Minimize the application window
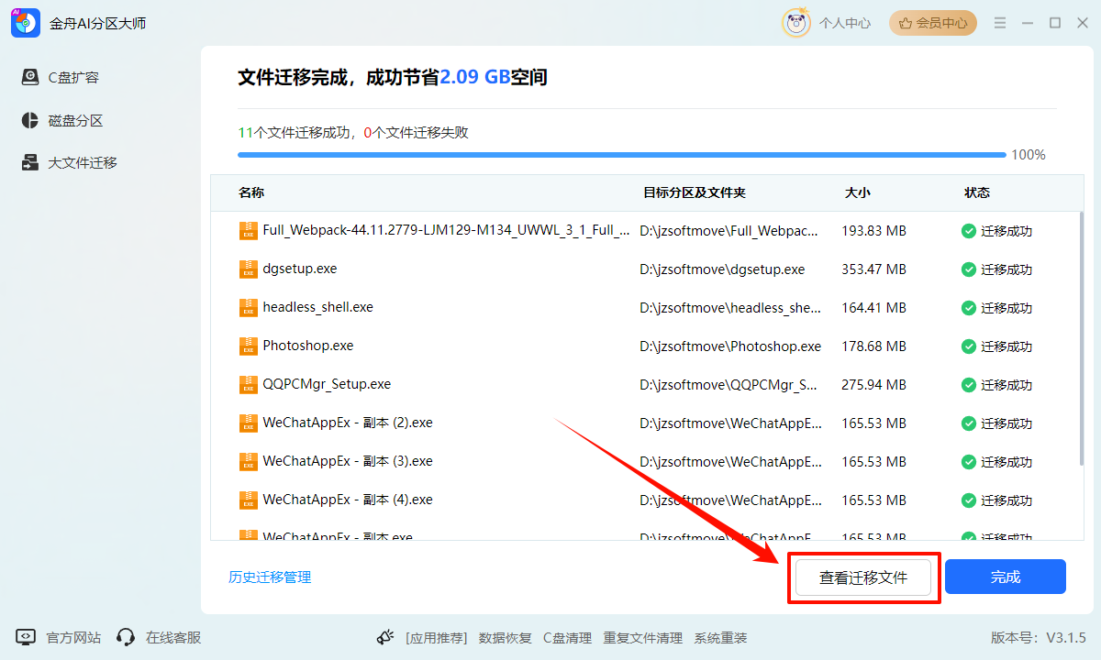Viewport: 1101px width, 660px height. click(x=1029, y=23)
